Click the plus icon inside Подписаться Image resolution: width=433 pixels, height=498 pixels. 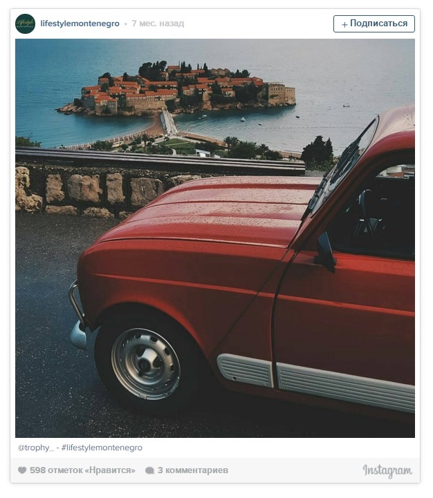(x=344, y=24)
